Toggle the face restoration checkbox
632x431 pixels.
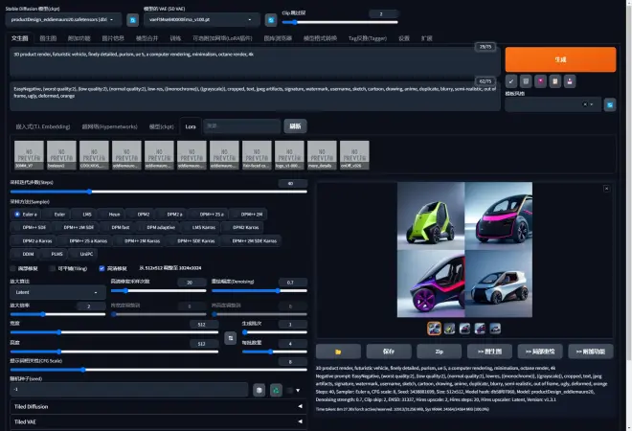click(x=12, y=268)
